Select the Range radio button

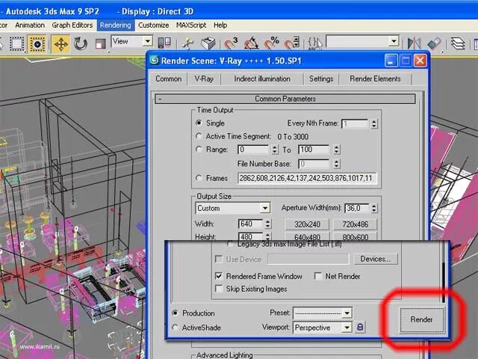pyautogui.click(x=199, y=150)
